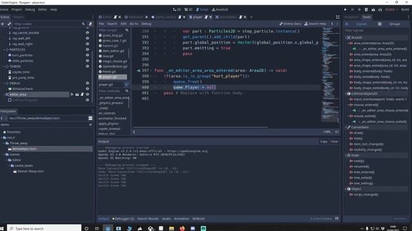Open the AssetLib workspace
Screen dimensions: 412x231
(x=220, y=10)
